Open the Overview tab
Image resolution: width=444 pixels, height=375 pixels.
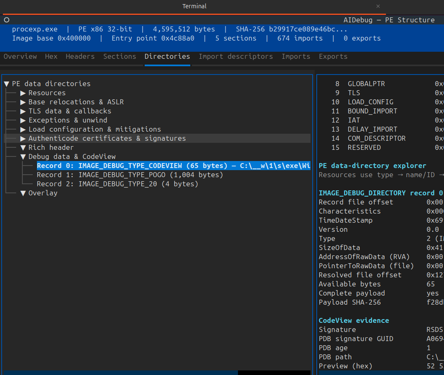(20, 57)
